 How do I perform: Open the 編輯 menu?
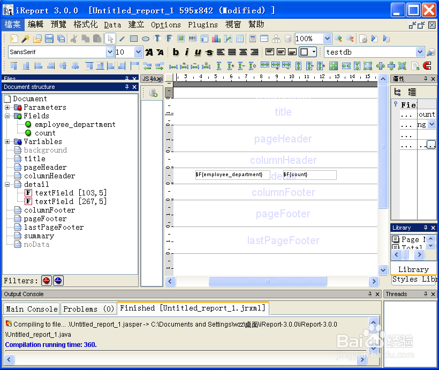click(35, 25)
